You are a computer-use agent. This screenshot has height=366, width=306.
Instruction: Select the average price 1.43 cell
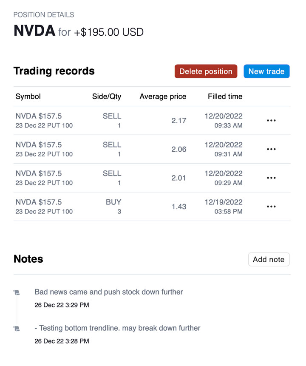click(179, 207)
